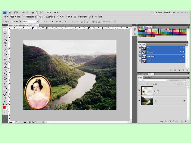
Task: Toggle visibility of the Red channel
Action: 140,52
